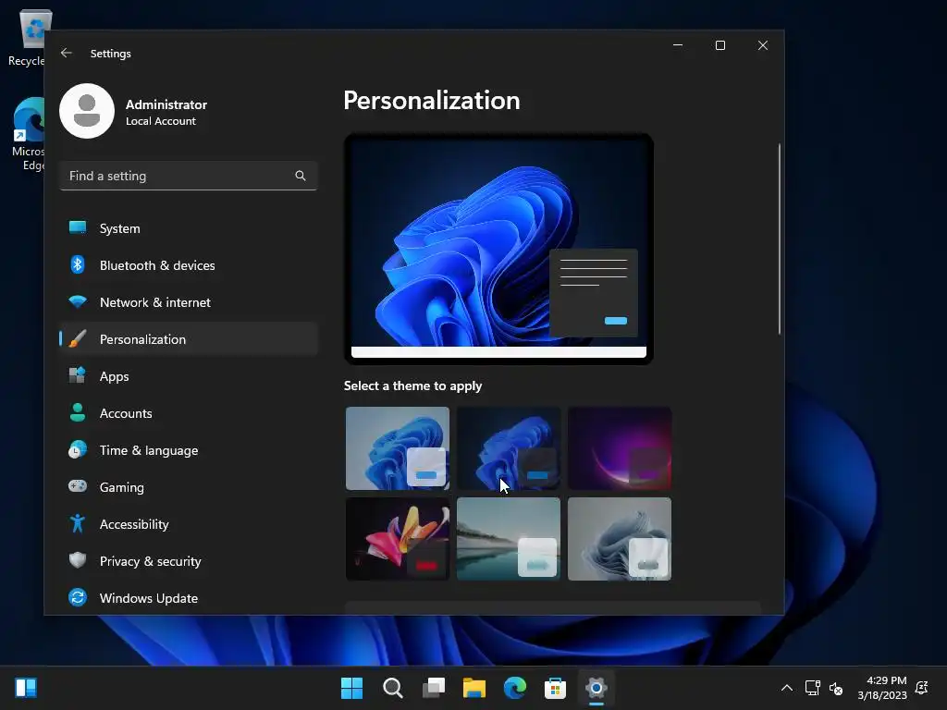Go to Apps settings
The image size is (947, 710).
point(189,376)
